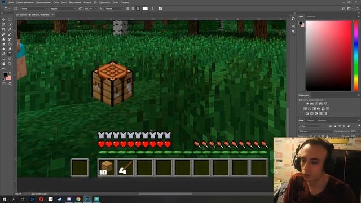Screen dimensions: 361x203
Task: Add a Brightness/Contrast adjustment layer
Action: coord(307,104)
